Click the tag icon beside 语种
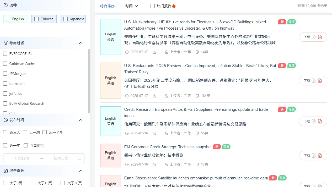 point(6,5)
